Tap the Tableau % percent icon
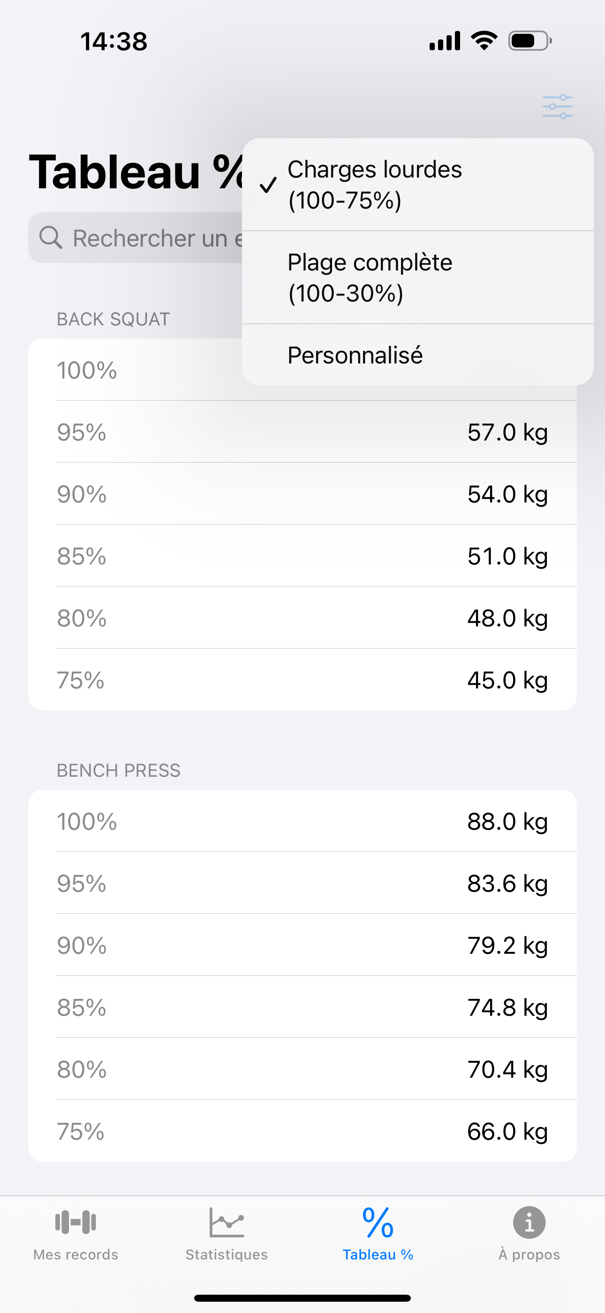Image resolution: width=605 pixels, height=1313 pixels. (378, 1223)
